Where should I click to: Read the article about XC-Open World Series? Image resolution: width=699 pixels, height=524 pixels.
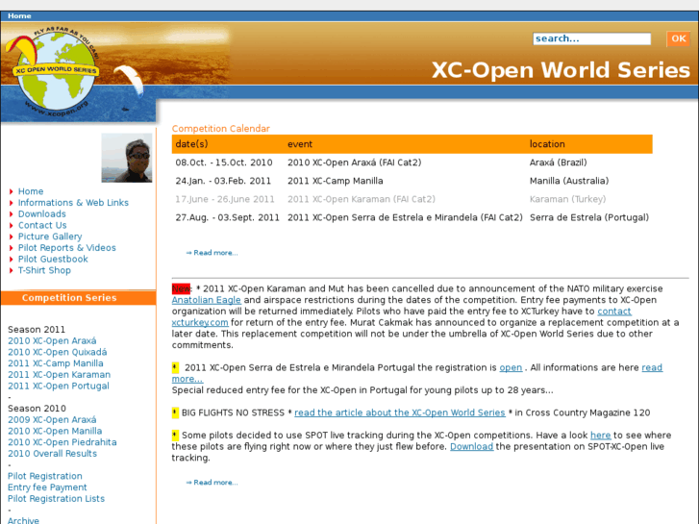(400, 412)
